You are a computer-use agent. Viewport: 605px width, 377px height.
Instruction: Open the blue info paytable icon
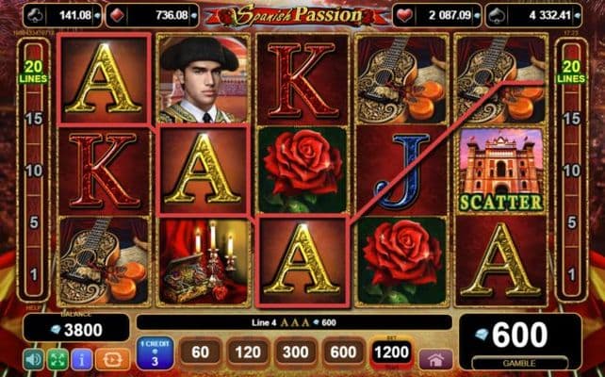pos(81,359)
